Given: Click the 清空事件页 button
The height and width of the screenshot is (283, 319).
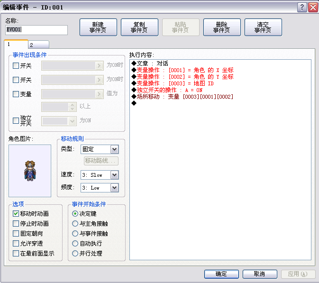Looking at the screenshot, I should point(263,27).
